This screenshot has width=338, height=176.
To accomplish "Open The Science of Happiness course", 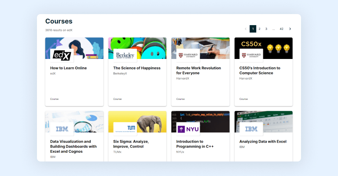I will point(137,68).
